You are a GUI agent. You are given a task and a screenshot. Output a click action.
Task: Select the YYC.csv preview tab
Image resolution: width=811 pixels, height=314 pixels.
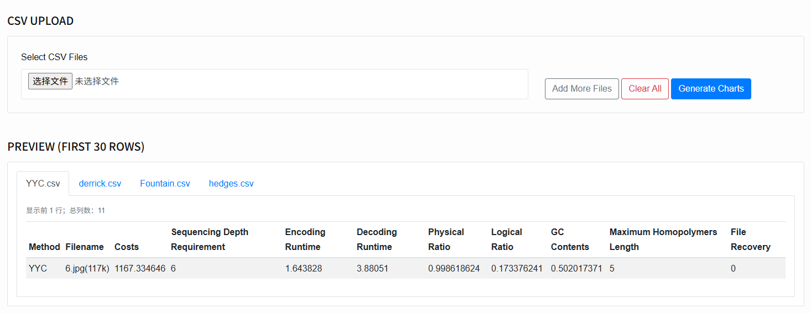[x=43, y=184]
